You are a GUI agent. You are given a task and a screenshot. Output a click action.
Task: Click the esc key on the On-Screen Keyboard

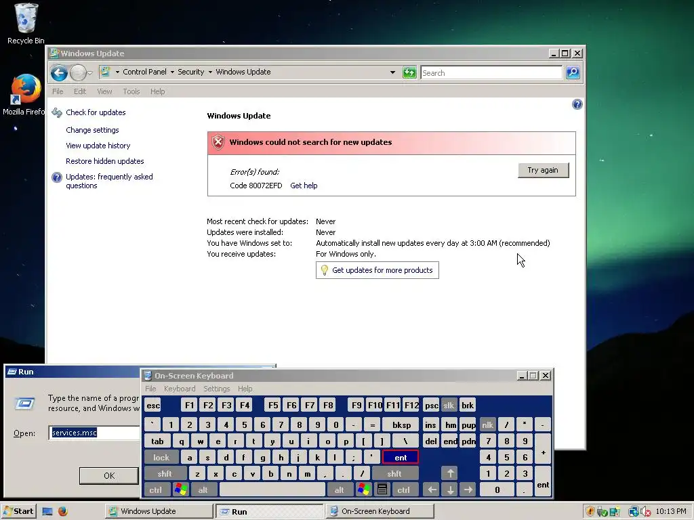[153, 406]
